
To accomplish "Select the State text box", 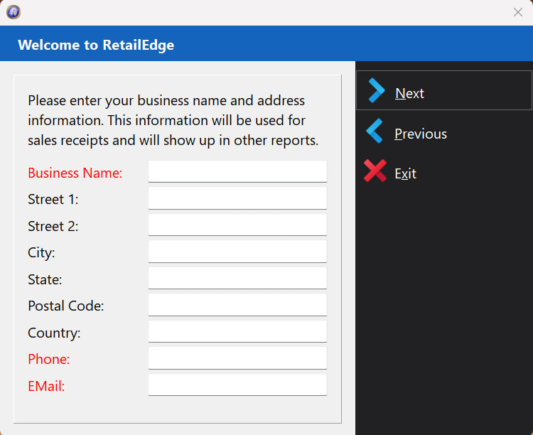I will pyautogui.click(x=237, y=278).
